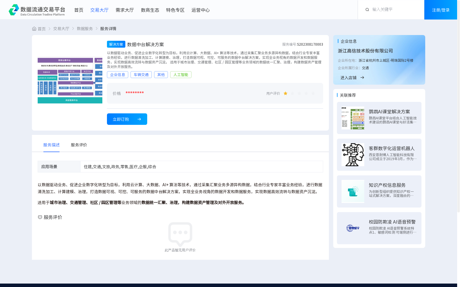460x287 pixels.
Task: Switch to the 服务描述 tab
Action: pos(51,145)
